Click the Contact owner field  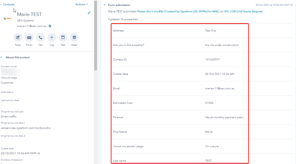click(11, 72)
